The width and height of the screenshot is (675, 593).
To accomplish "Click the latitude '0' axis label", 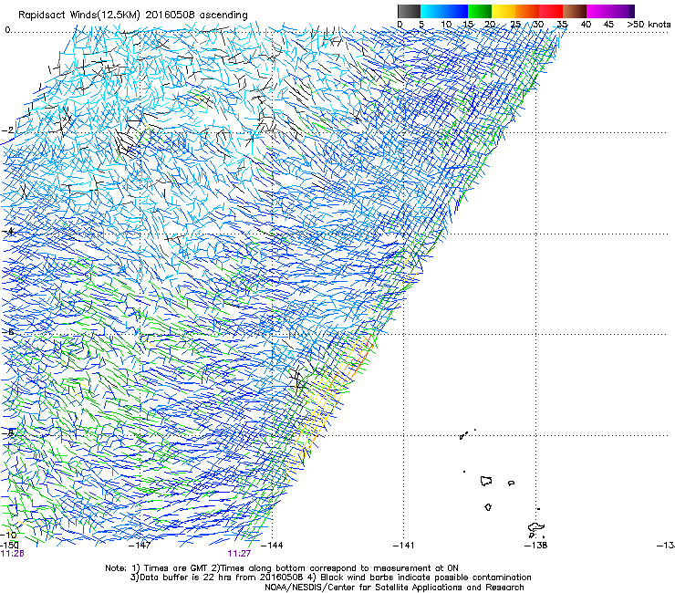I will pyautogui.click(x=7, y=30).
